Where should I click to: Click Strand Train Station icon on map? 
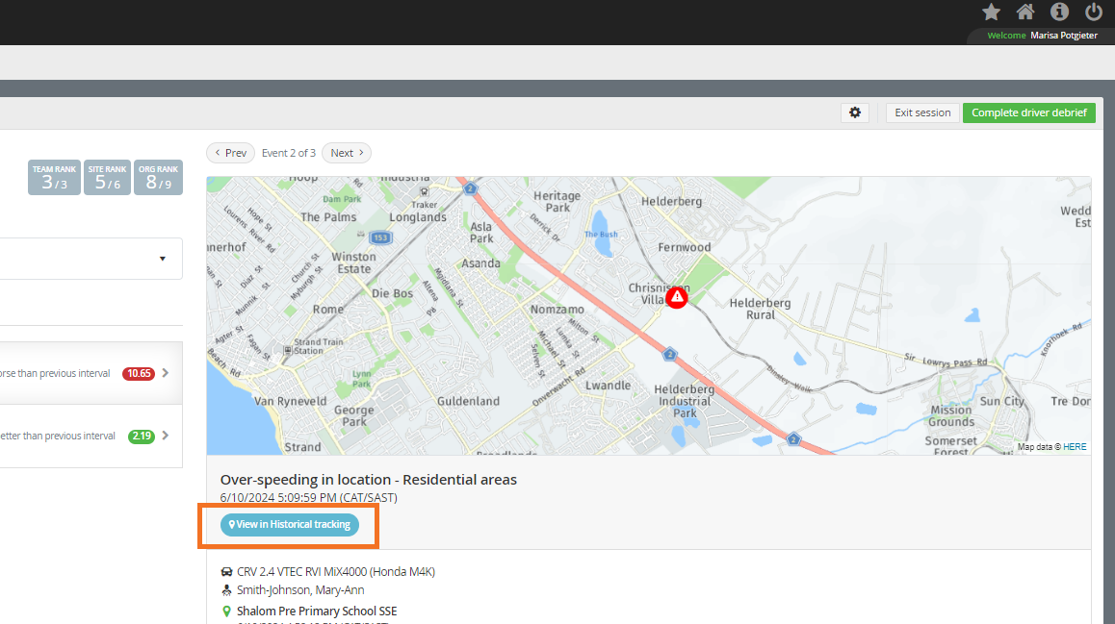pos(288,350)
